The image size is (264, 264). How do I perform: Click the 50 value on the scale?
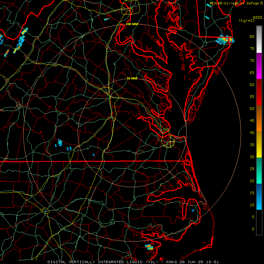(x=252, y=109)
